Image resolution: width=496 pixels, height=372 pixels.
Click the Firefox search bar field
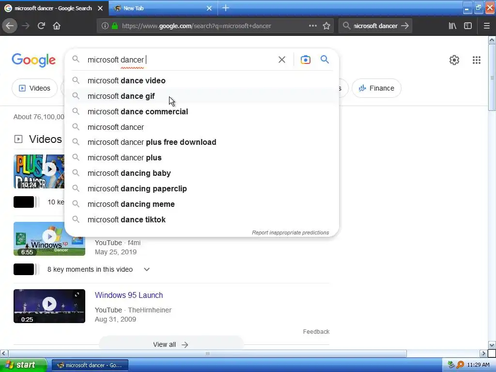(x=375, y=26)
